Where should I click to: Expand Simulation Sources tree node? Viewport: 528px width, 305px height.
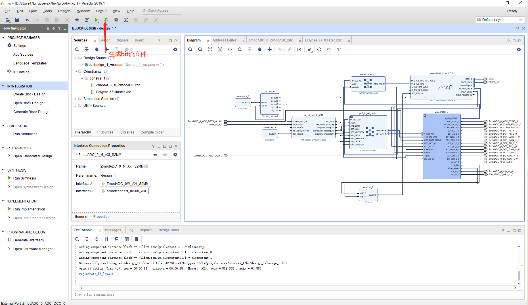tap(76, 99)
